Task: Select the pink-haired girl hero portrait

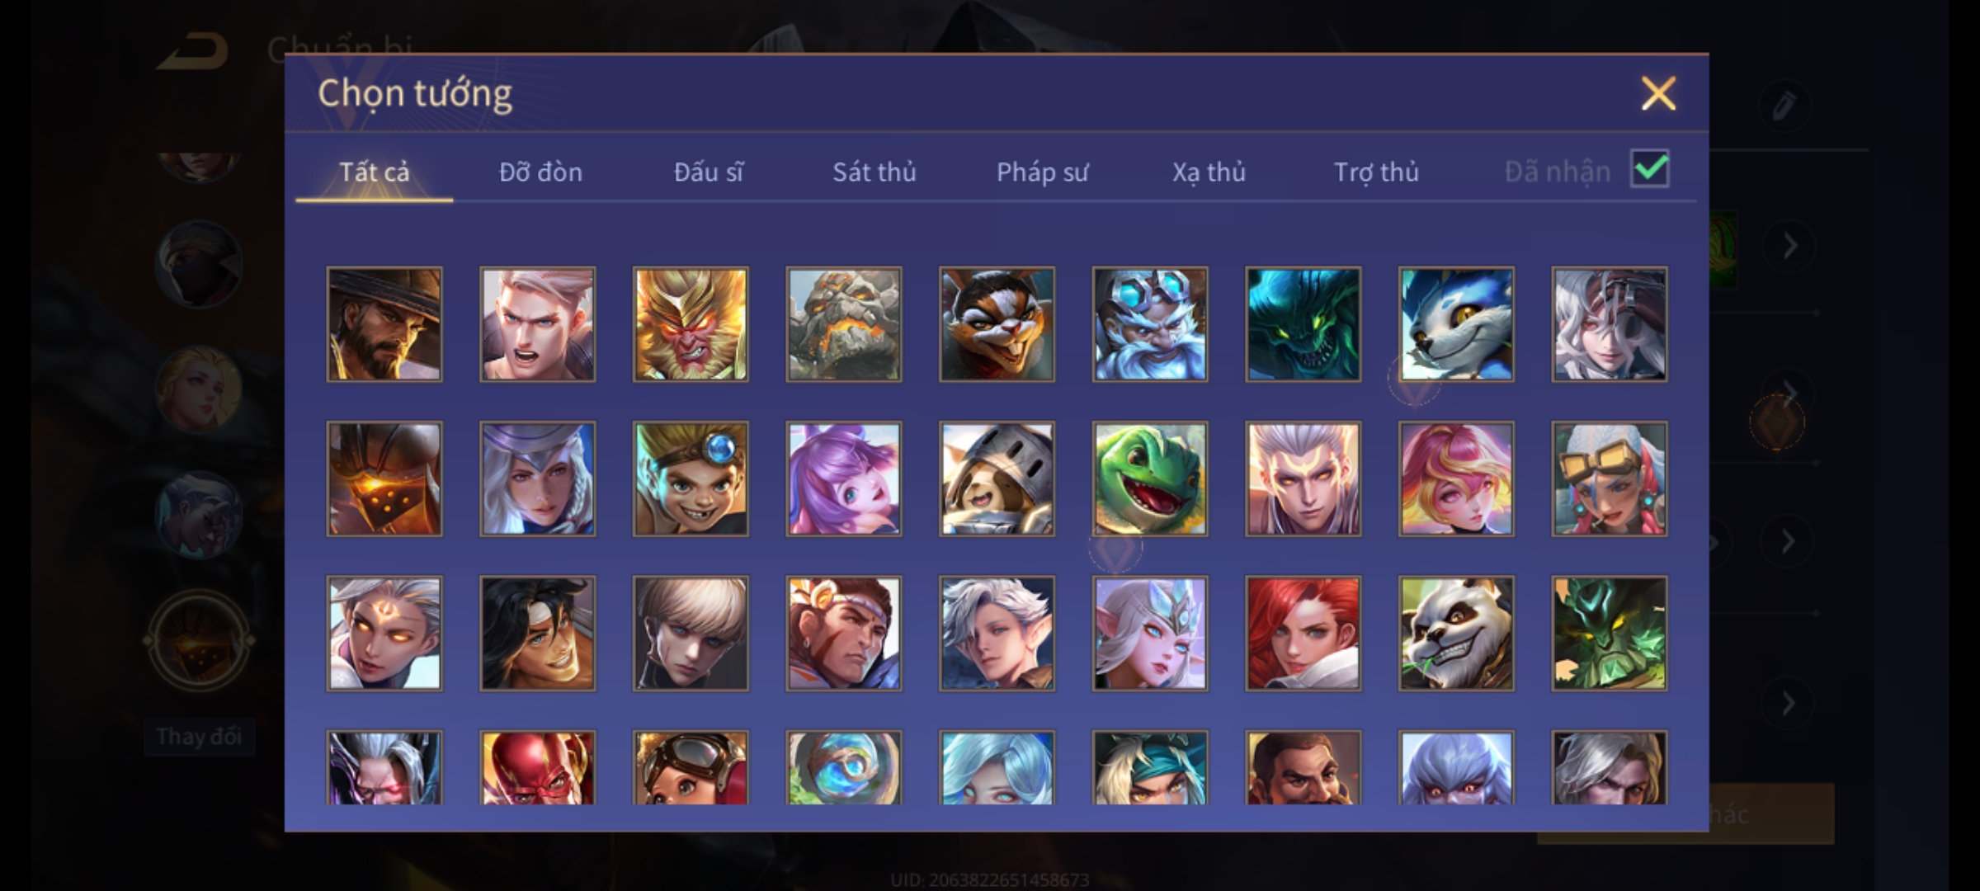Action: coord(1456,478)
